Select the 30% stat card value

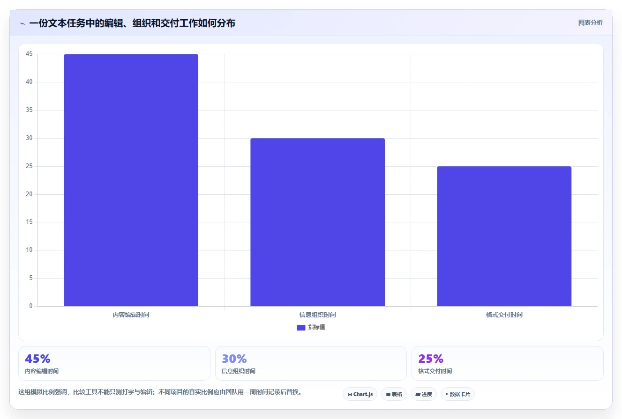(234, 359)
